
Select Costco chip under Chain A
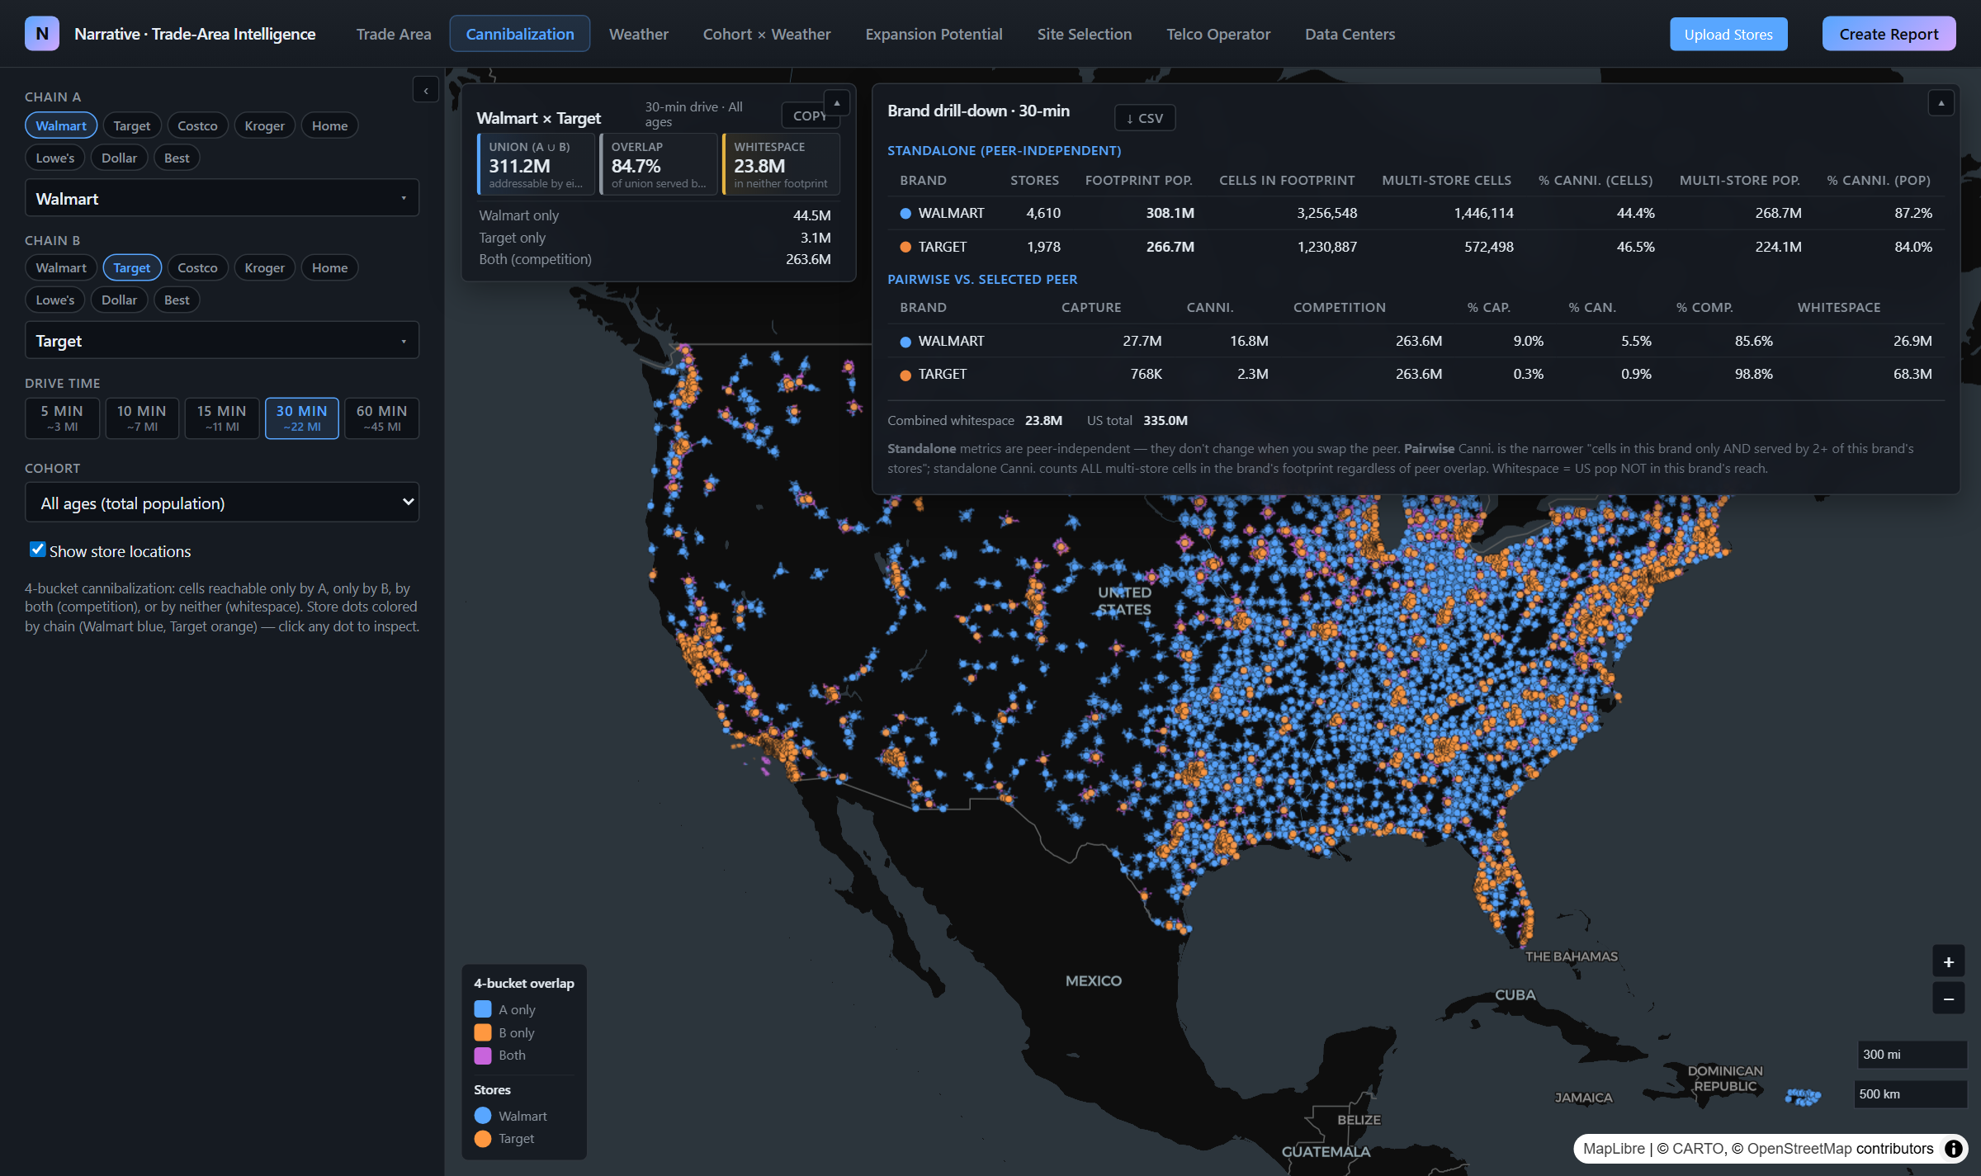click(x=197, y=125)
